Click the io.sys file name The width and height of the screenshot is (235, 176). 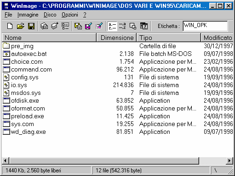click(19, 85)
